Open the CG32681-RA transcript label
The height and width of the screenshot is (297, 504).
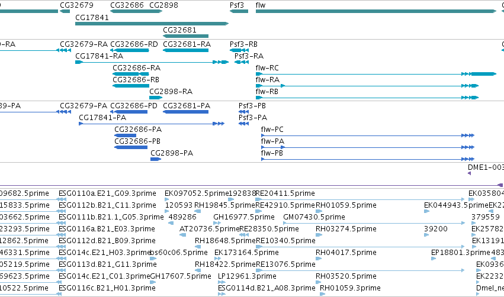click(x=187, y=44)
